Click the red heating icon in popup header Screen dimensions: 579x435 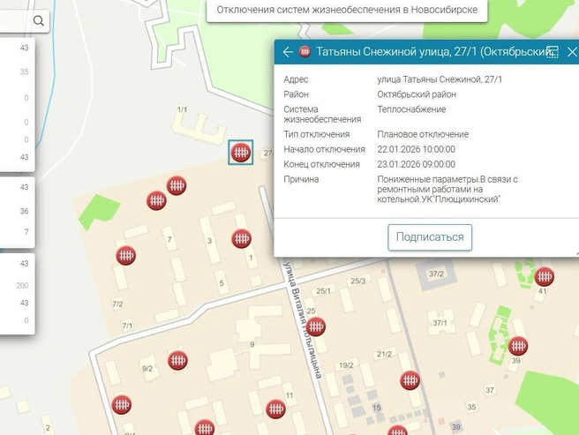coord(305,51)
